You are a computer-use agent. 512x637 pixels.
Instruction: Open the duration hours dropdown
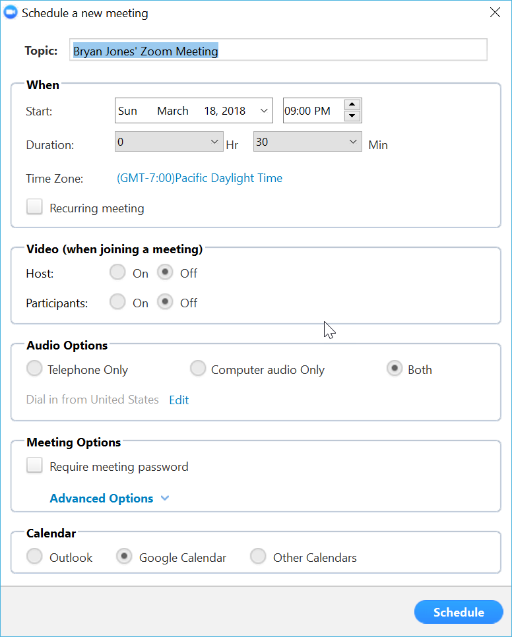tap(168, 142)
